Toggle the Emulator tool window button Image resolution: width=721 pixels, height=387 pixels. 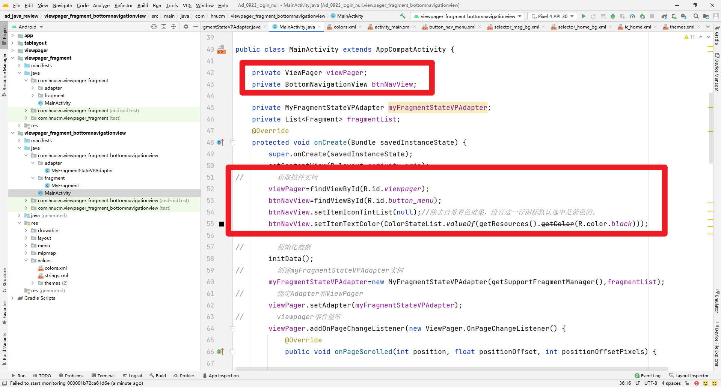[x=717, y=301]
